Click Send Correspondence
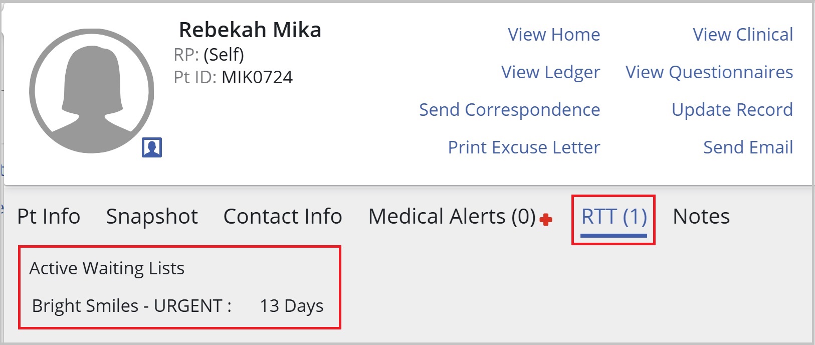 click(510, 110)
